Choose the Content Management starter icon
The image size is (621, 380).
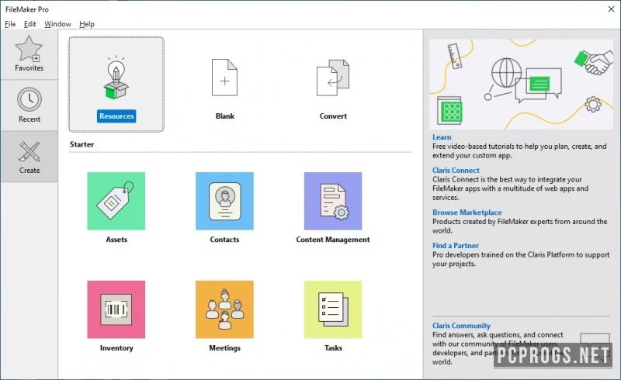pos(333,201)
